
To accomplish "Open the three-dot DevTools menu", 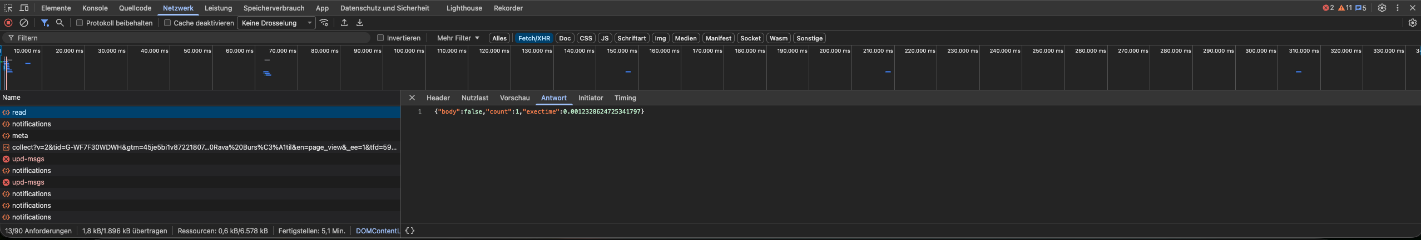I will 1397,8.
